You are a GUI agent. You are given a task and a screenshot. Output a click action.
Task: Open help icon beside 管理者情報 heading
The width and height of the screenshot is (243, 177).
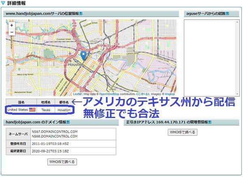pos(210,122)
